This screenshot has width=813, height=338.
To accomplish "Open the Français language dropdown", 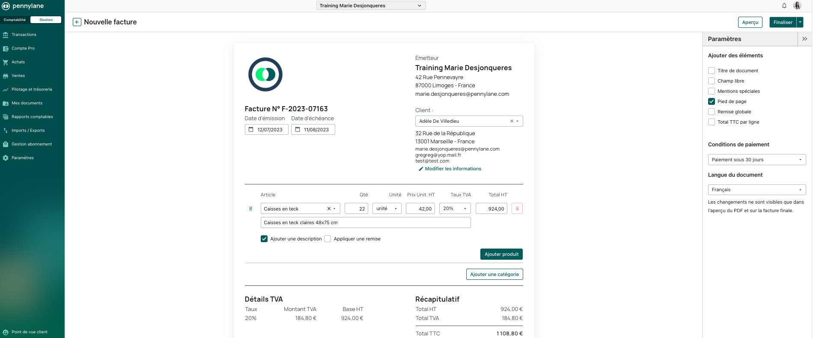I will [757, 190].
